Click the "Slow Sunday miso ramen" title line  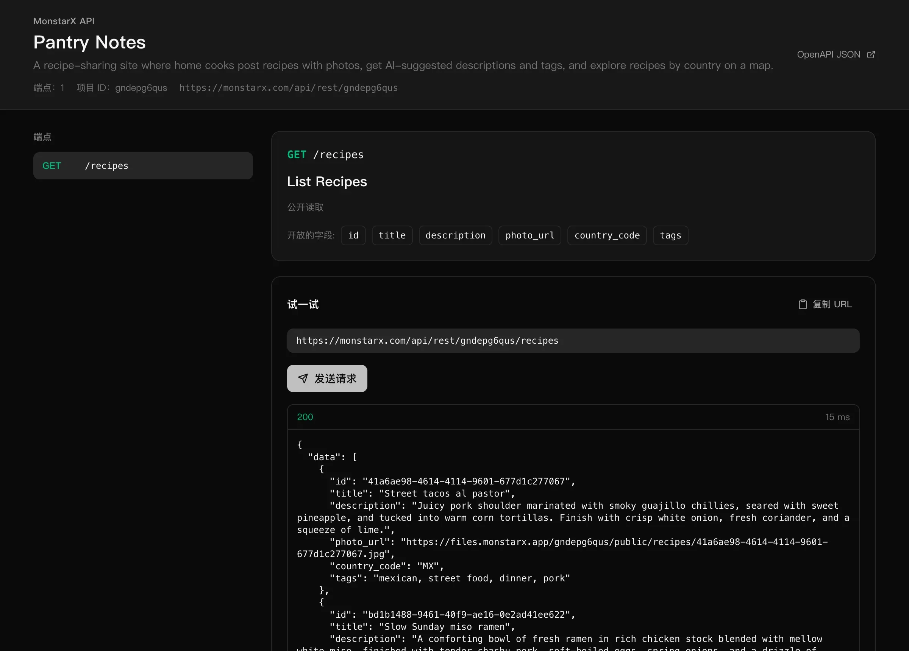coord(422,626)
